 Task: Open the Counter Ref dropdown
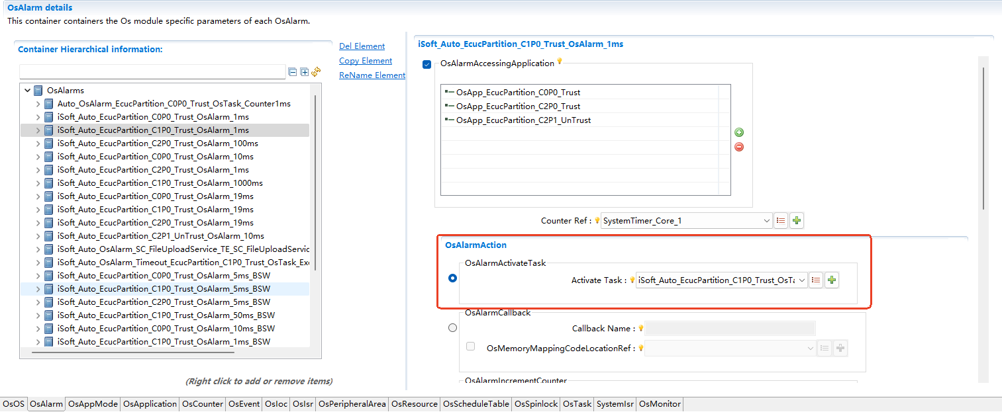767,221
